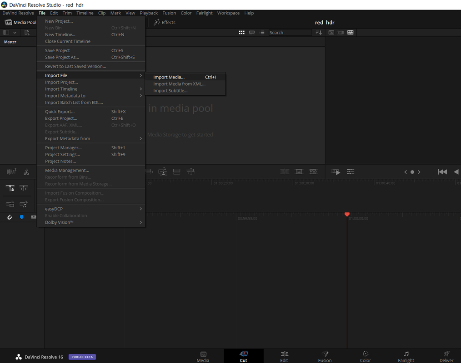Switch media pool to filmstrip view
461x363 pixels.
[x=252, y=33]
